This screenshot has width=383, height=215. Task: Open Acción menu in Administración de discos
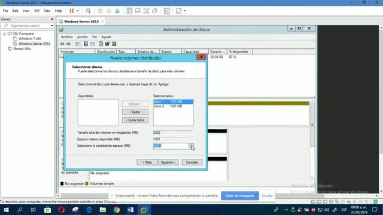tap(83, 37)
